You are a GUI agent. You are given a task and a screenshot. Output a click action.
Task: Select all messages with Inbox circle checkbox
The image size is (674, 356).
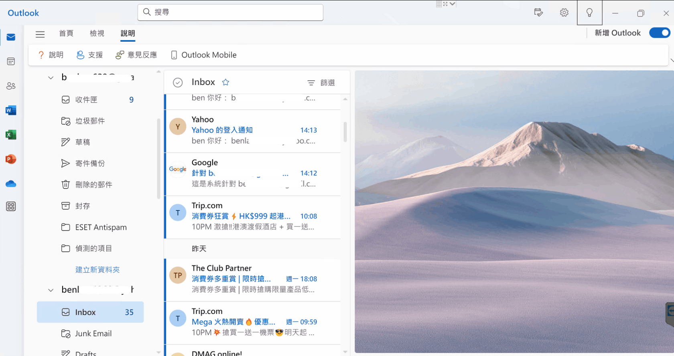point(178,83)
